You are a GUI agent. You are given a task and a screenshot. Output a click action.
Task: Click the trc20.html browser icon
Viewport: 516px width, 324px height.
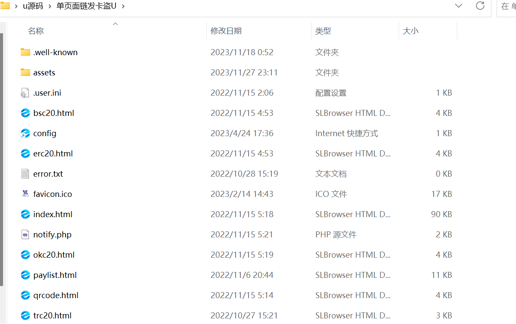point(25,315)
